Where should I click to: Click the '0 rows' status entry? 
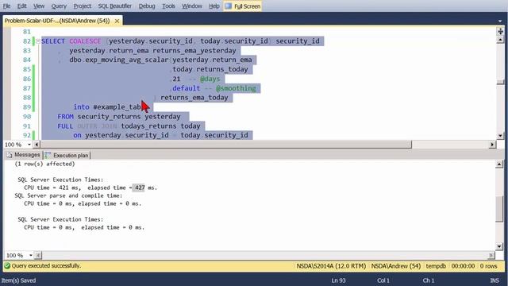[489, 266]
